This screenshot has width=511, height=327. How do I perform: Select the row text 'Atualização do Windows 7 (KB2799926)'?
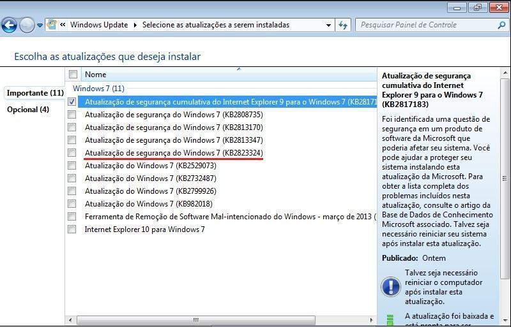point(151,191)
